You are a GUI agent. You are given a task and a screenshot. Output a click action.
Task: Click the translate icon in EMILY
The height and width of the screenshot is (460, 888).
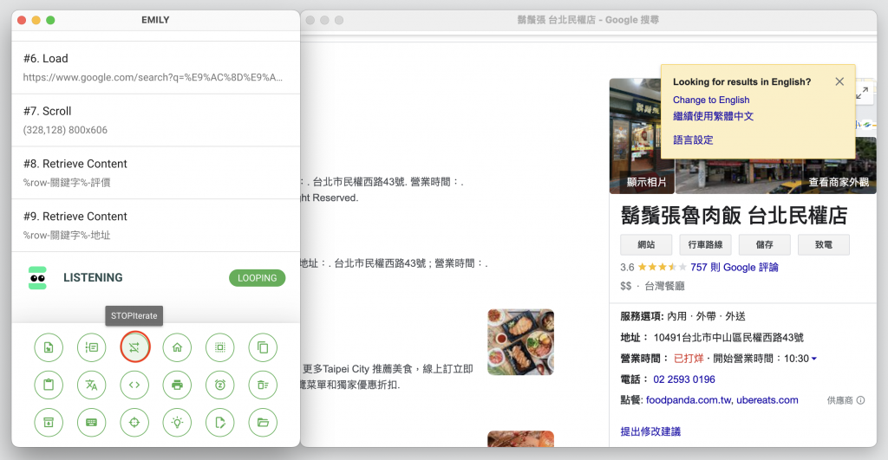click(92, 385)
